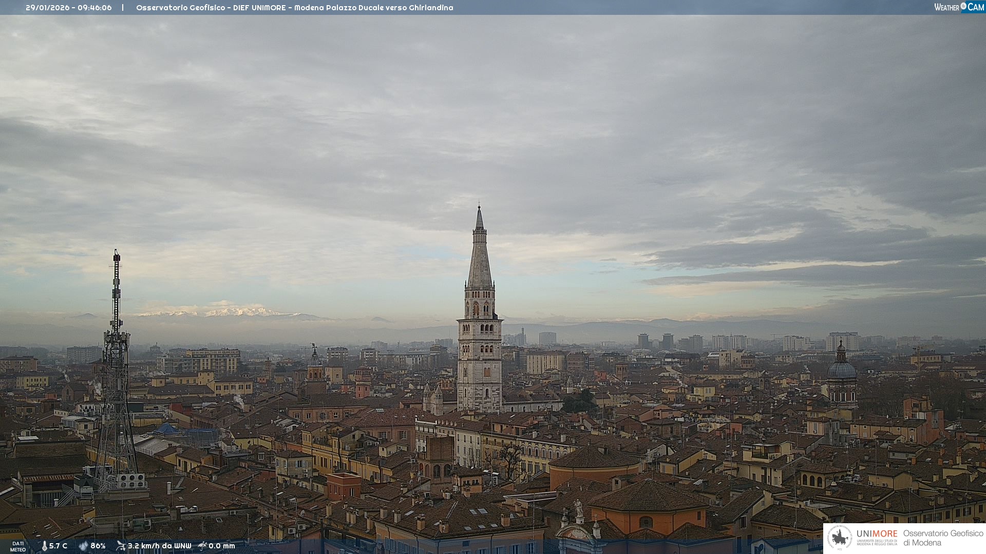Click "Modena Palazzo Ducale verso Ghirlandina" text

[x=373, y=8]
